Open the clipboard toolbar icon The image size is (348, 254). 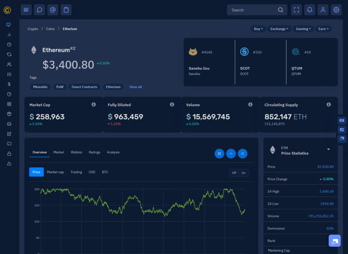click(x=66, y=10)
